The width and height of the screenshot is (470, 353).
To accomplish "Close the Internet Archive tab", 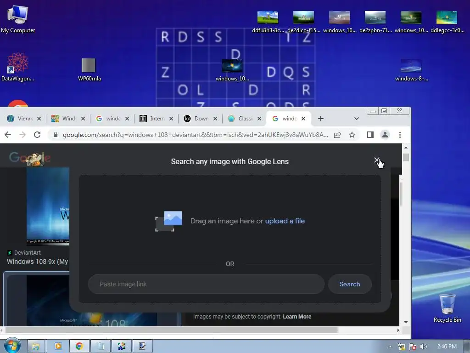I will (x=171, y=119).
